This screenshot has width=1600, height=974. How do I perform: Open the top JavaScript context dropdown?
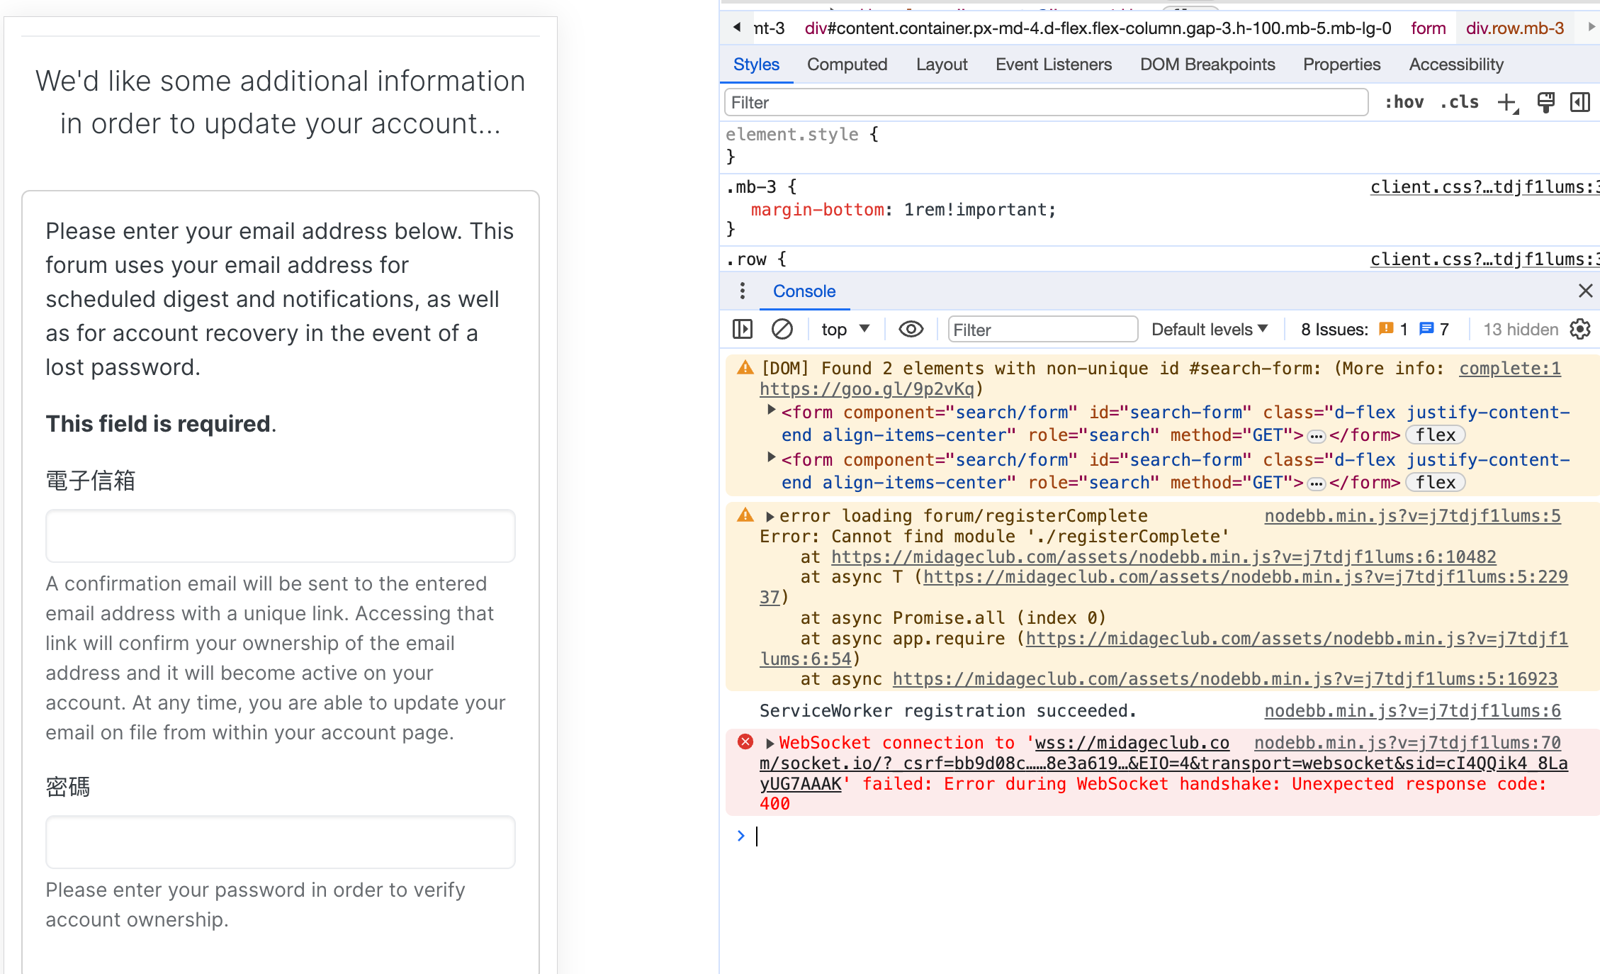click(x=845, y=330)
